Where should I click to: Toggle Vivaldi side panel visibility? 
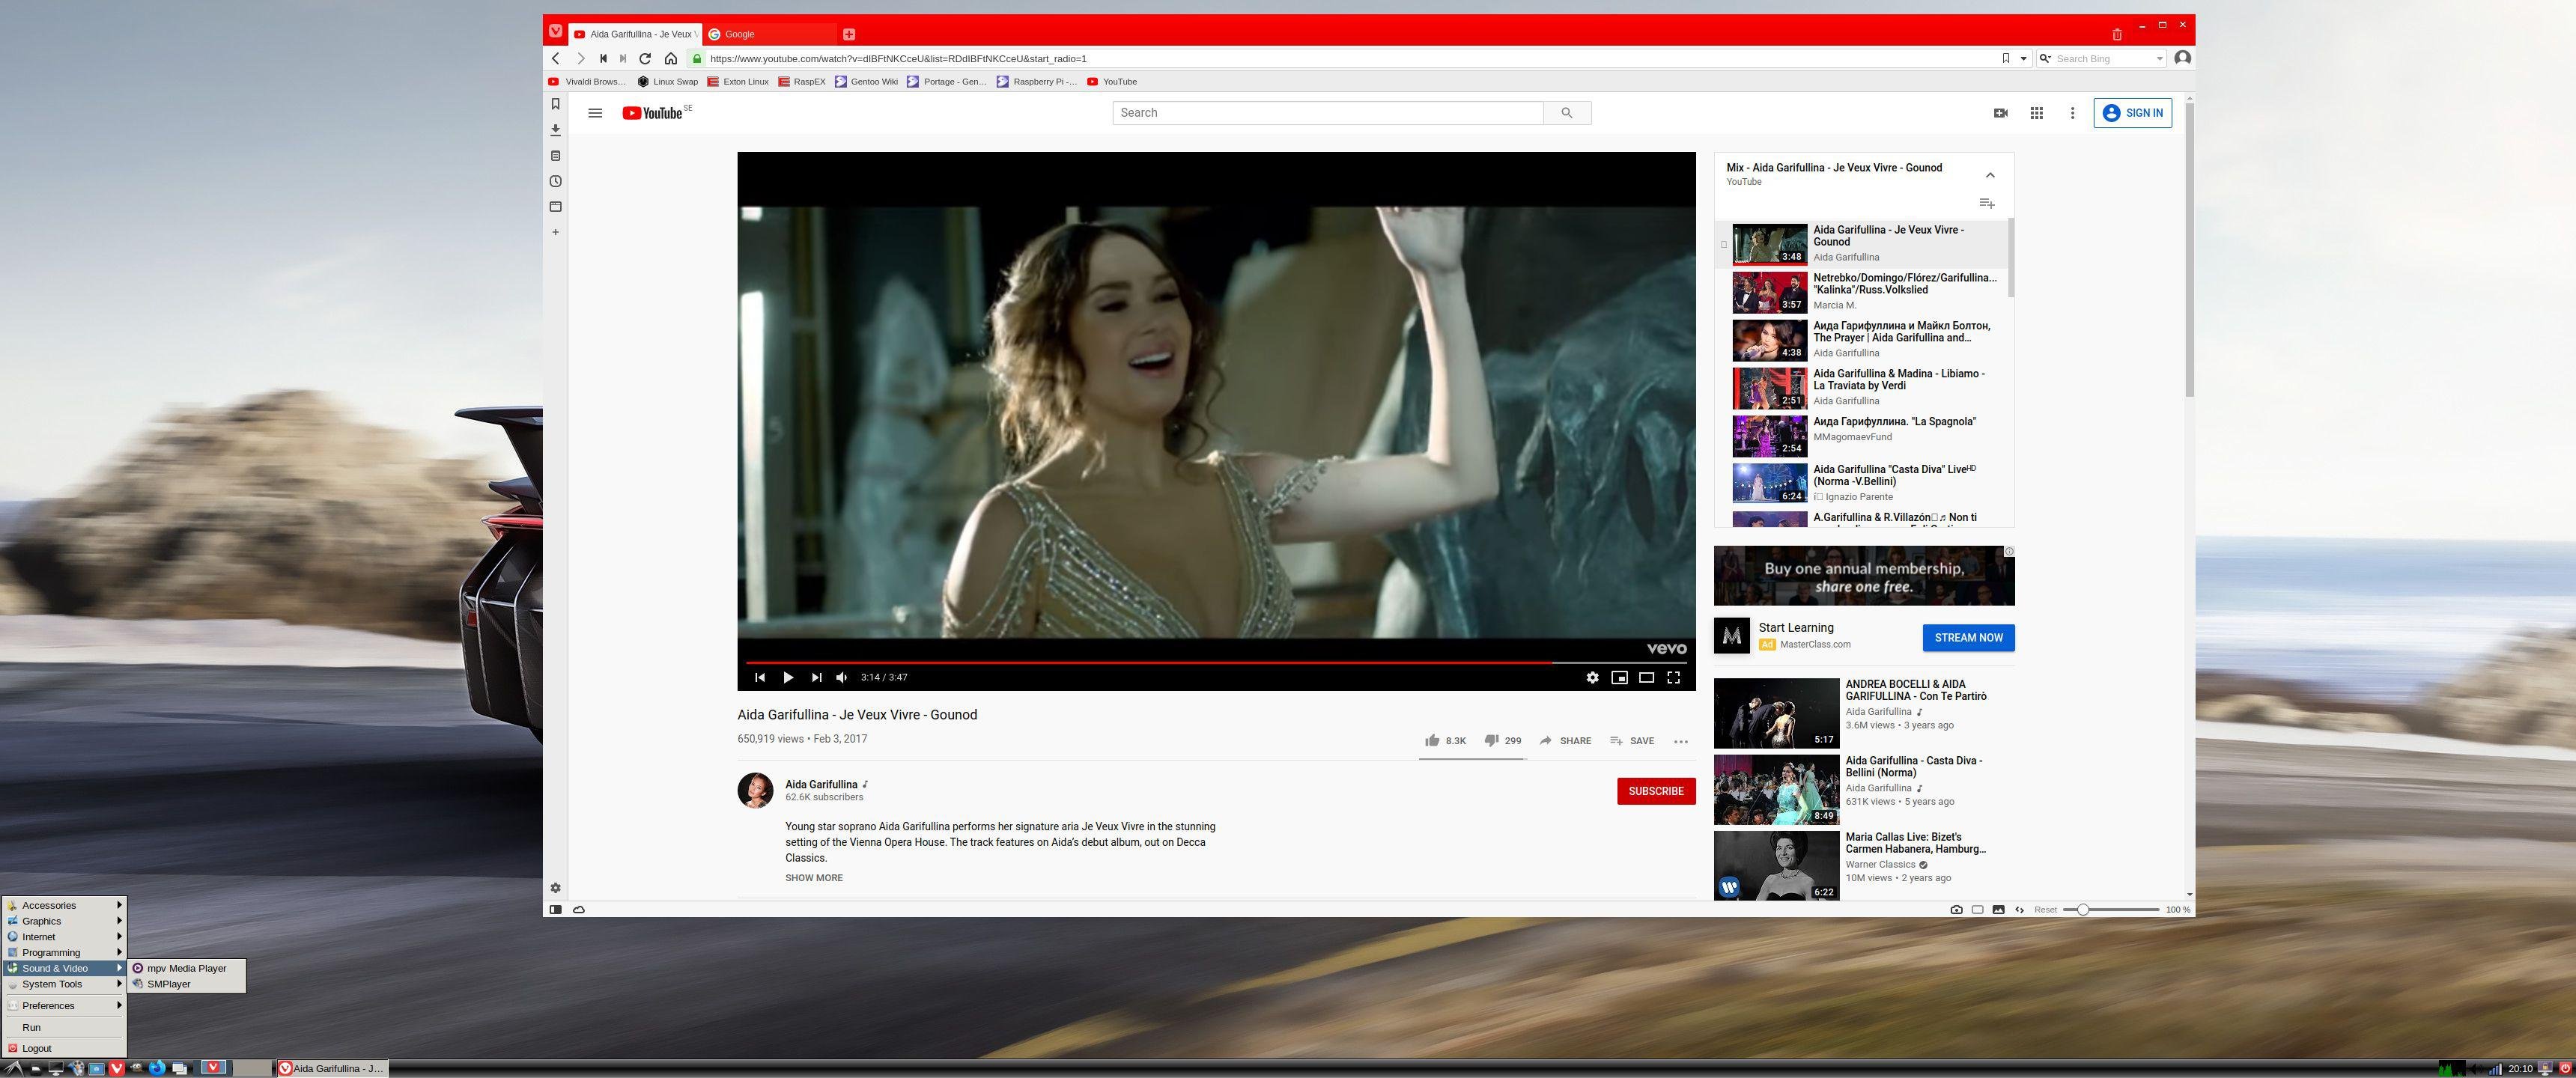click(555, 910)
